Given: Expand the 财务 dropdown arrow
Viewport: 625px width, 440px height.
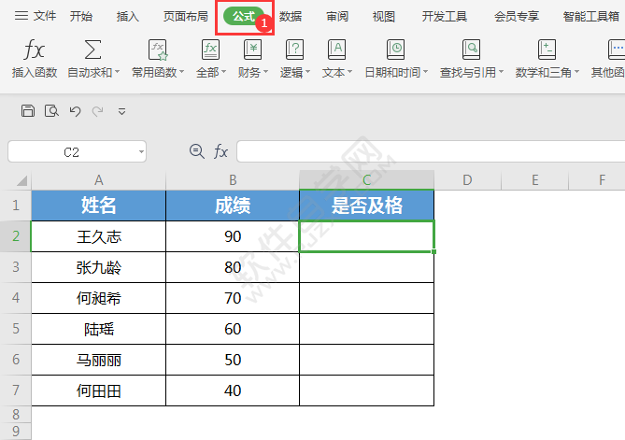Looking at the screenshot, I should [265, 72].
